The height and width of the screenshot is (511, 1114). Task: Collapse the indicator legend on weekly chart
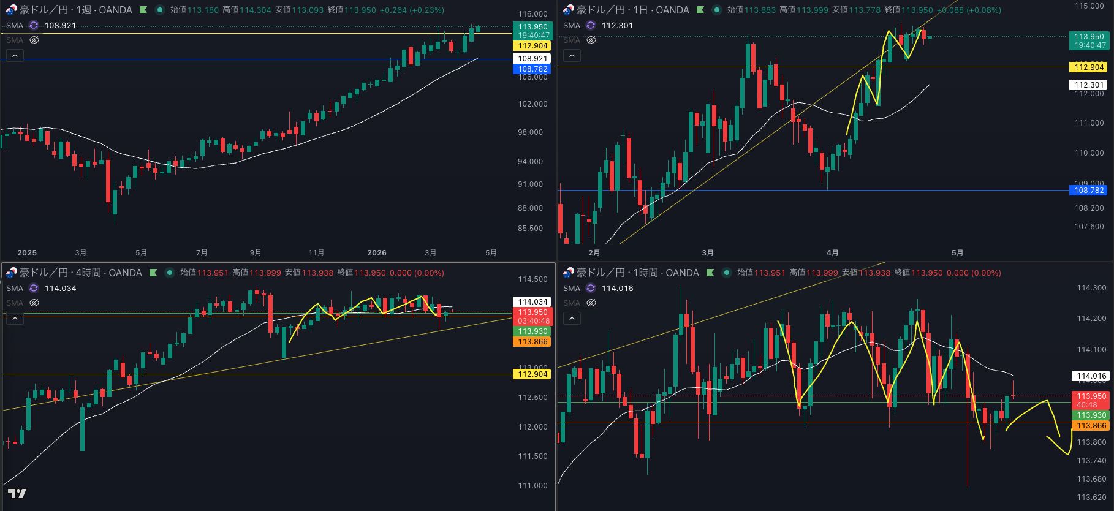[x=15, y=56]
